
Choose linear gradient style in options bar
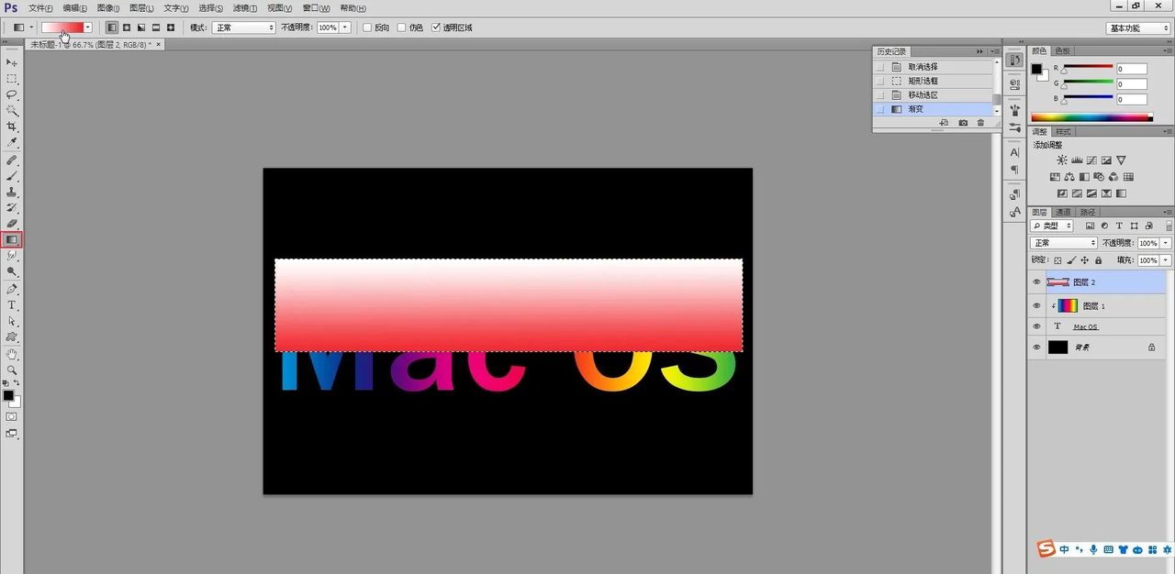(x=112, y=28)
